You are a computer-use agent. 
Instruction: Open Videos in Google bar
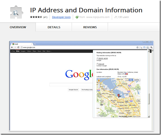pos(29,51)
